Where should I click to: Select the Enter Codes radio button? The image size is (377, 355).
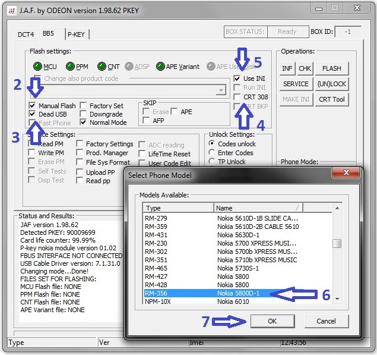(211, 152)
